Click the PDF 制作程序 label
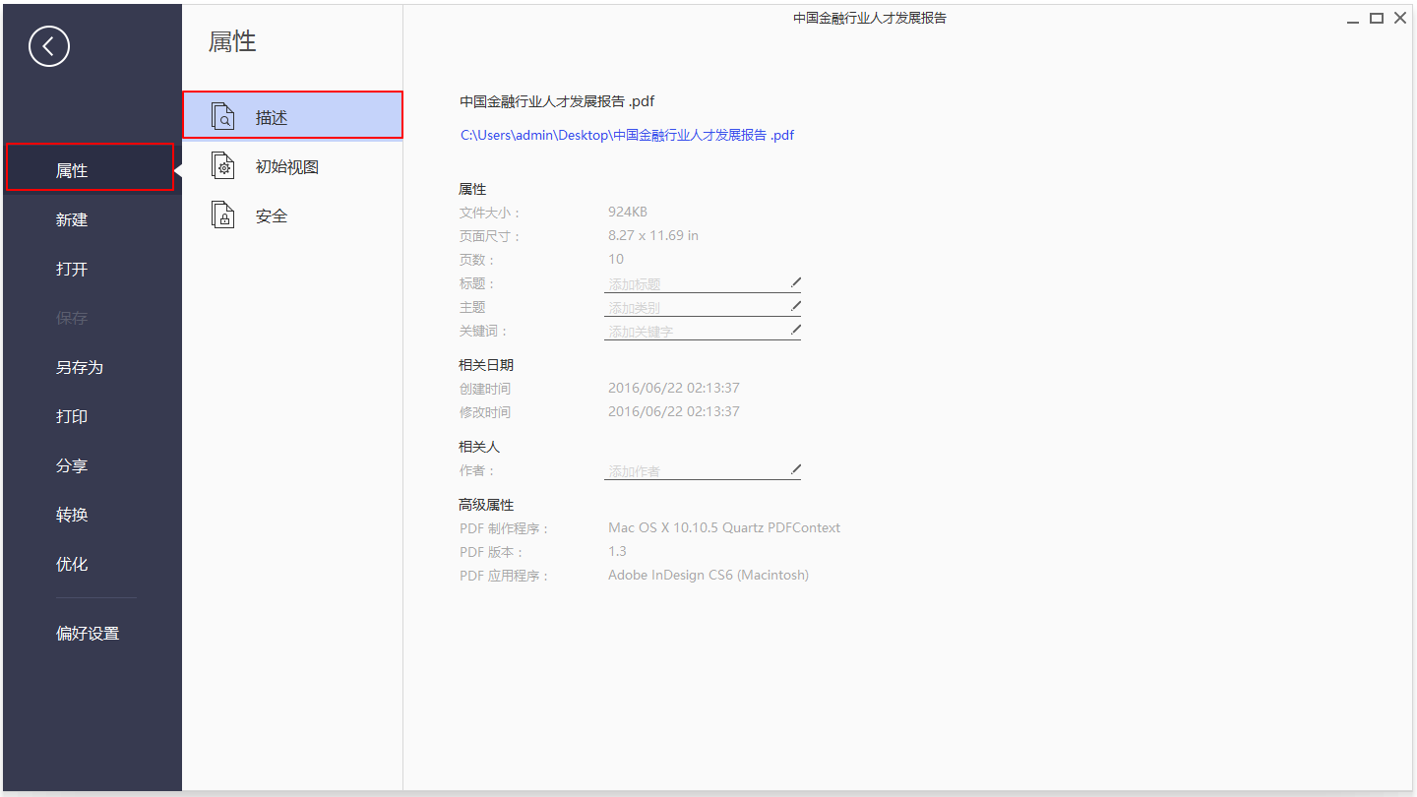 (x=504, y=528)
